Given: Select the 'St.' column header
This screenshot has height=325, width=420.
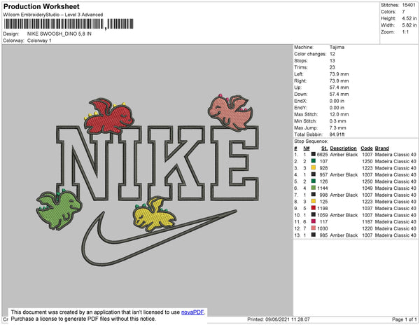Looking at the screenshot, I should click(325, 148).
